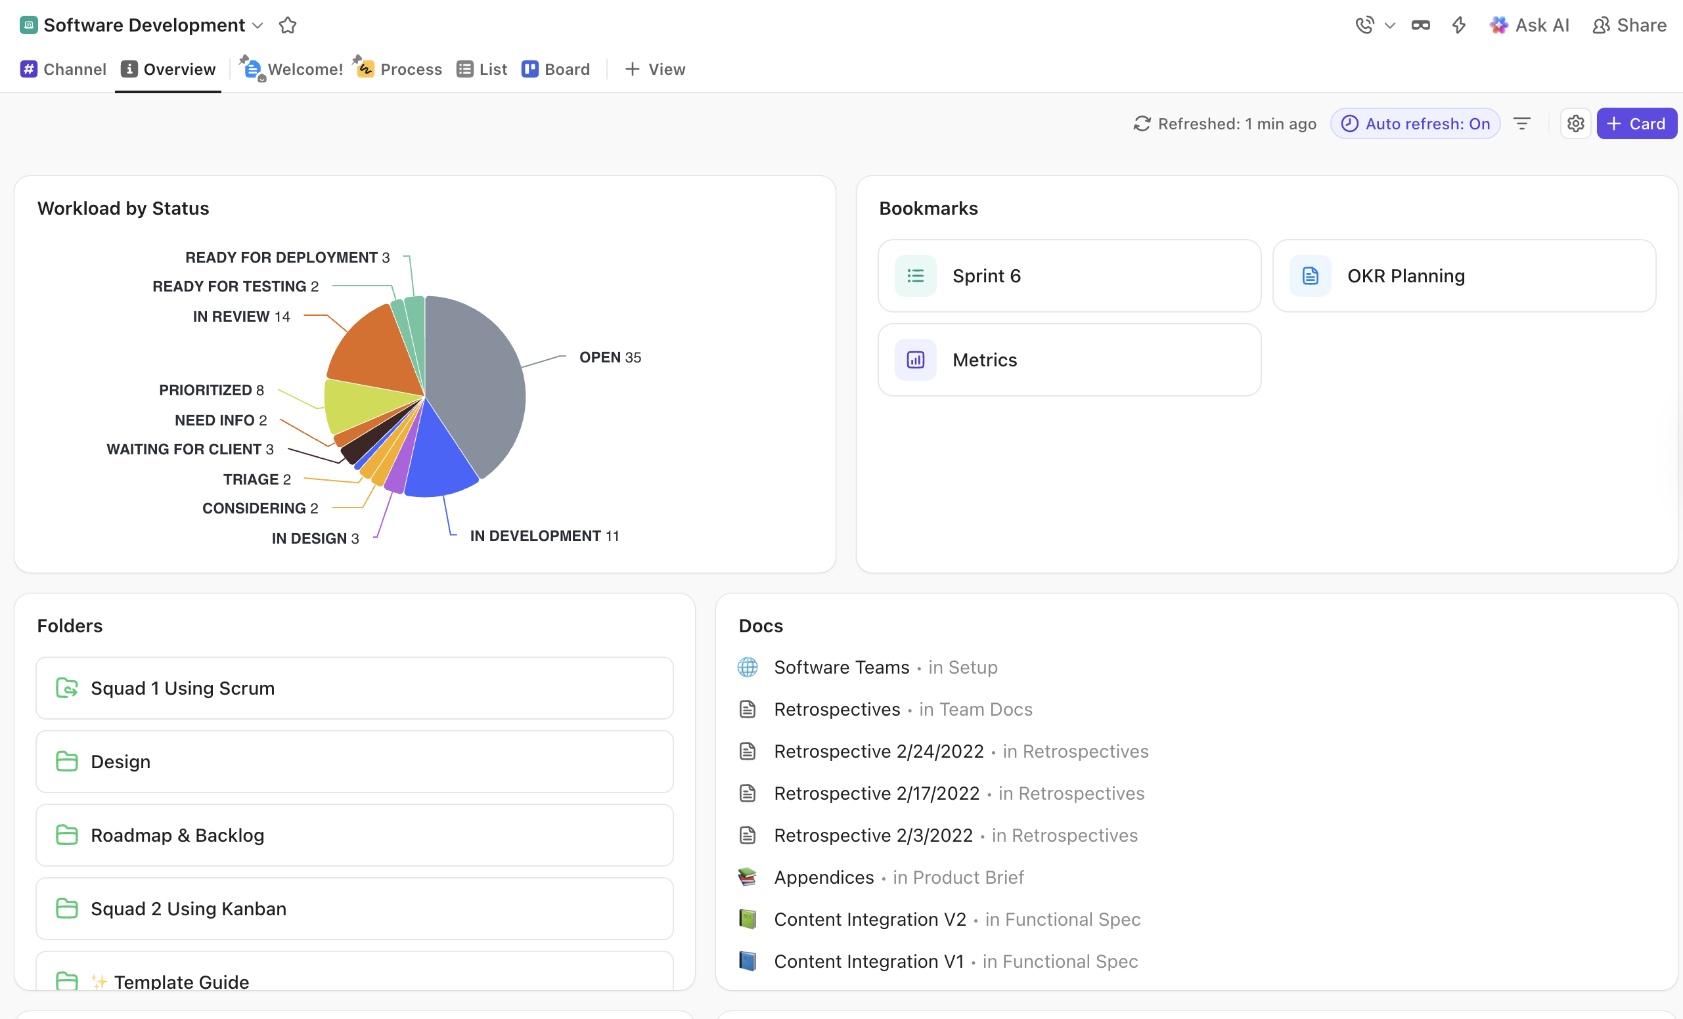The width and height of the screenshot is (1683, 1019).
Task: Switch to the Board tab
Action: tap(555, 69)
